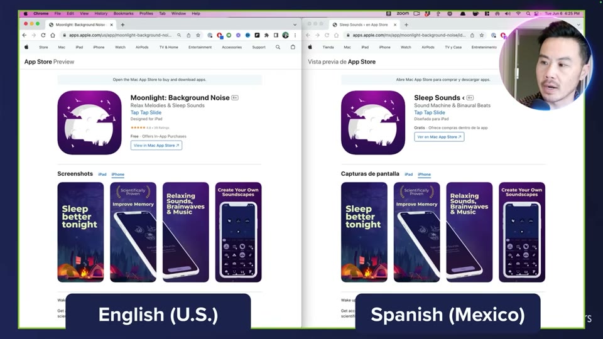
Task: Open Sleep better tonight screenshot, US page
Action: coord(80,232)
